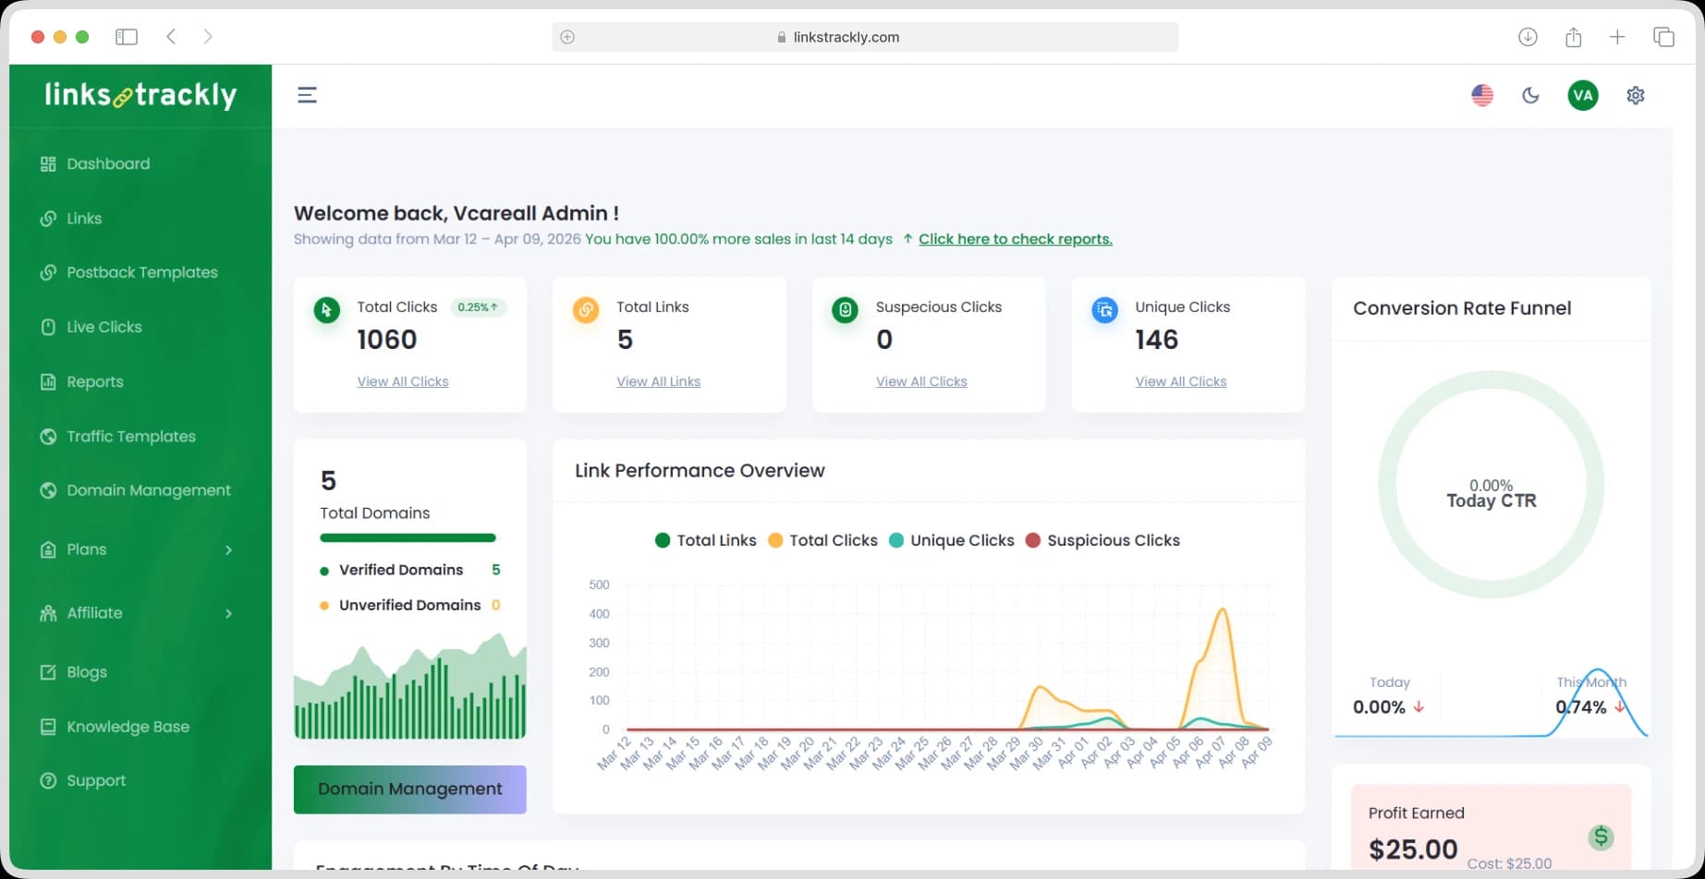Open the Live Clicks section icon
Screen dimensions: 1705x879
pos(48,327)
